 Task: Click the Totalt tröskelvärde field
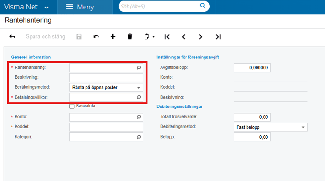(252, 117)
